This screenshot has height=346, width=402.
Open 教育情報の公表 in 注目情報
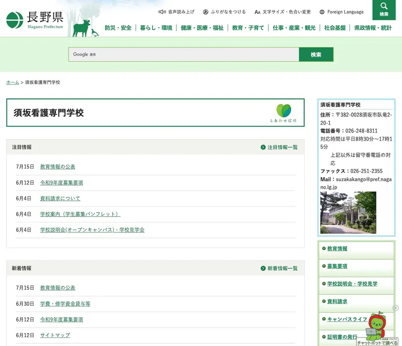click(58, 167)
